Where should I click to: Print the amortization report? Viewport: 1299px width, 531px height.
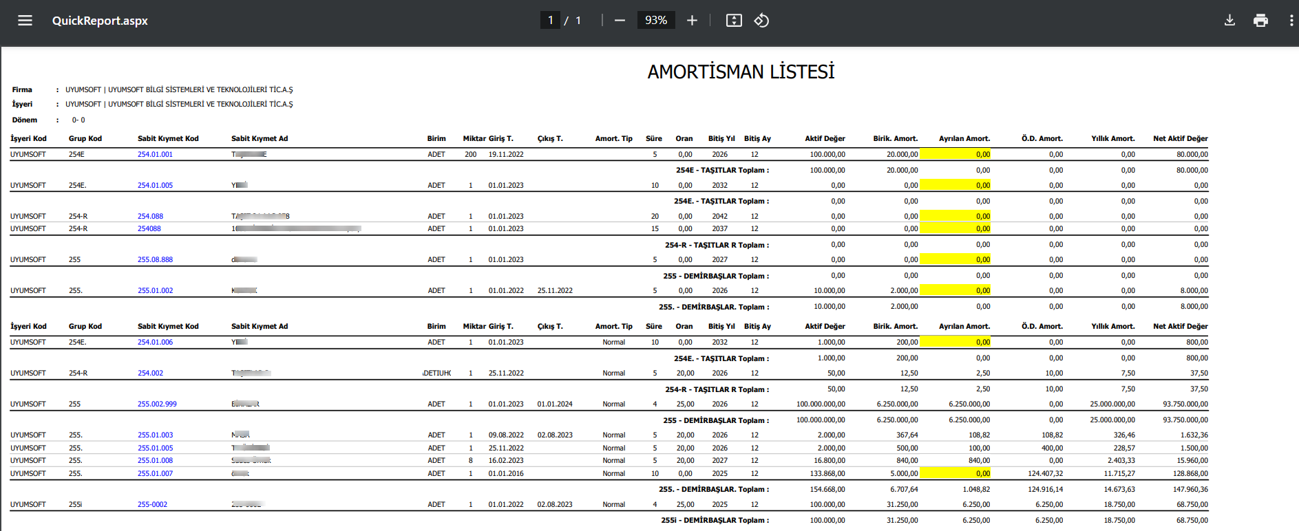pyautogui.click(x=1260, y=21)
